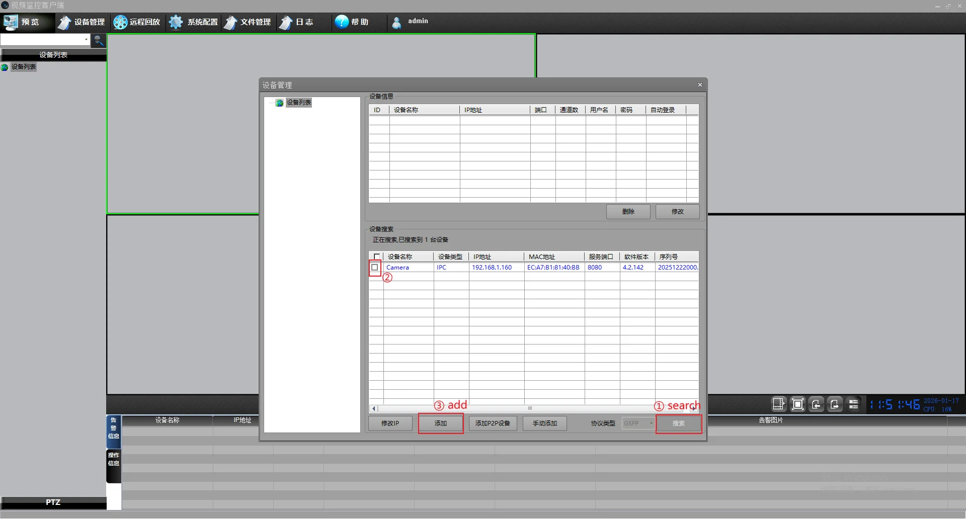Click the admin user icon

(396, 23)
